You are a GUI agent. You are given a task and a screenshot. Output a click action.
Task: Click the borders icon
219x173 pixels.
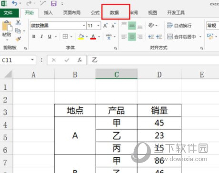[65, 37]
